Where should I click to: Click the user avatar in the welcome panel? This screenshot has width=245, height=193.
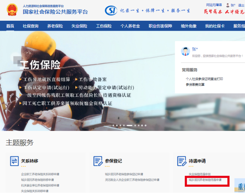tap(185, 51)
